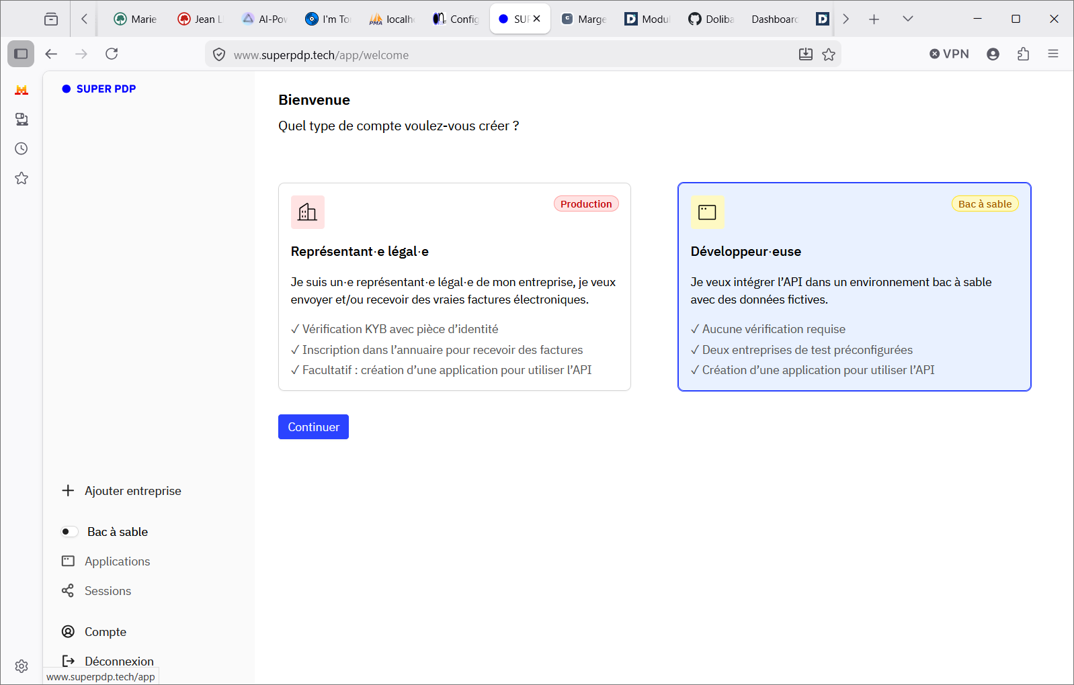Image resolution: width=1074 pixels, height=685 pixels.
Task: Show more tabs with right chevron
Action: click(x=846, y=19)
